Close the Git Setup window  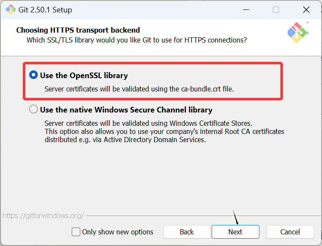(x=306, y=9)
